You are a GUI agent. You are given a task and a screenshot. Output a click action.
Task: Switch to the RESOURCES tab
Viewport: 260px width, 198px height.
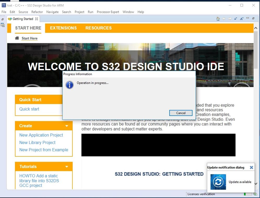tap(98, 28)
